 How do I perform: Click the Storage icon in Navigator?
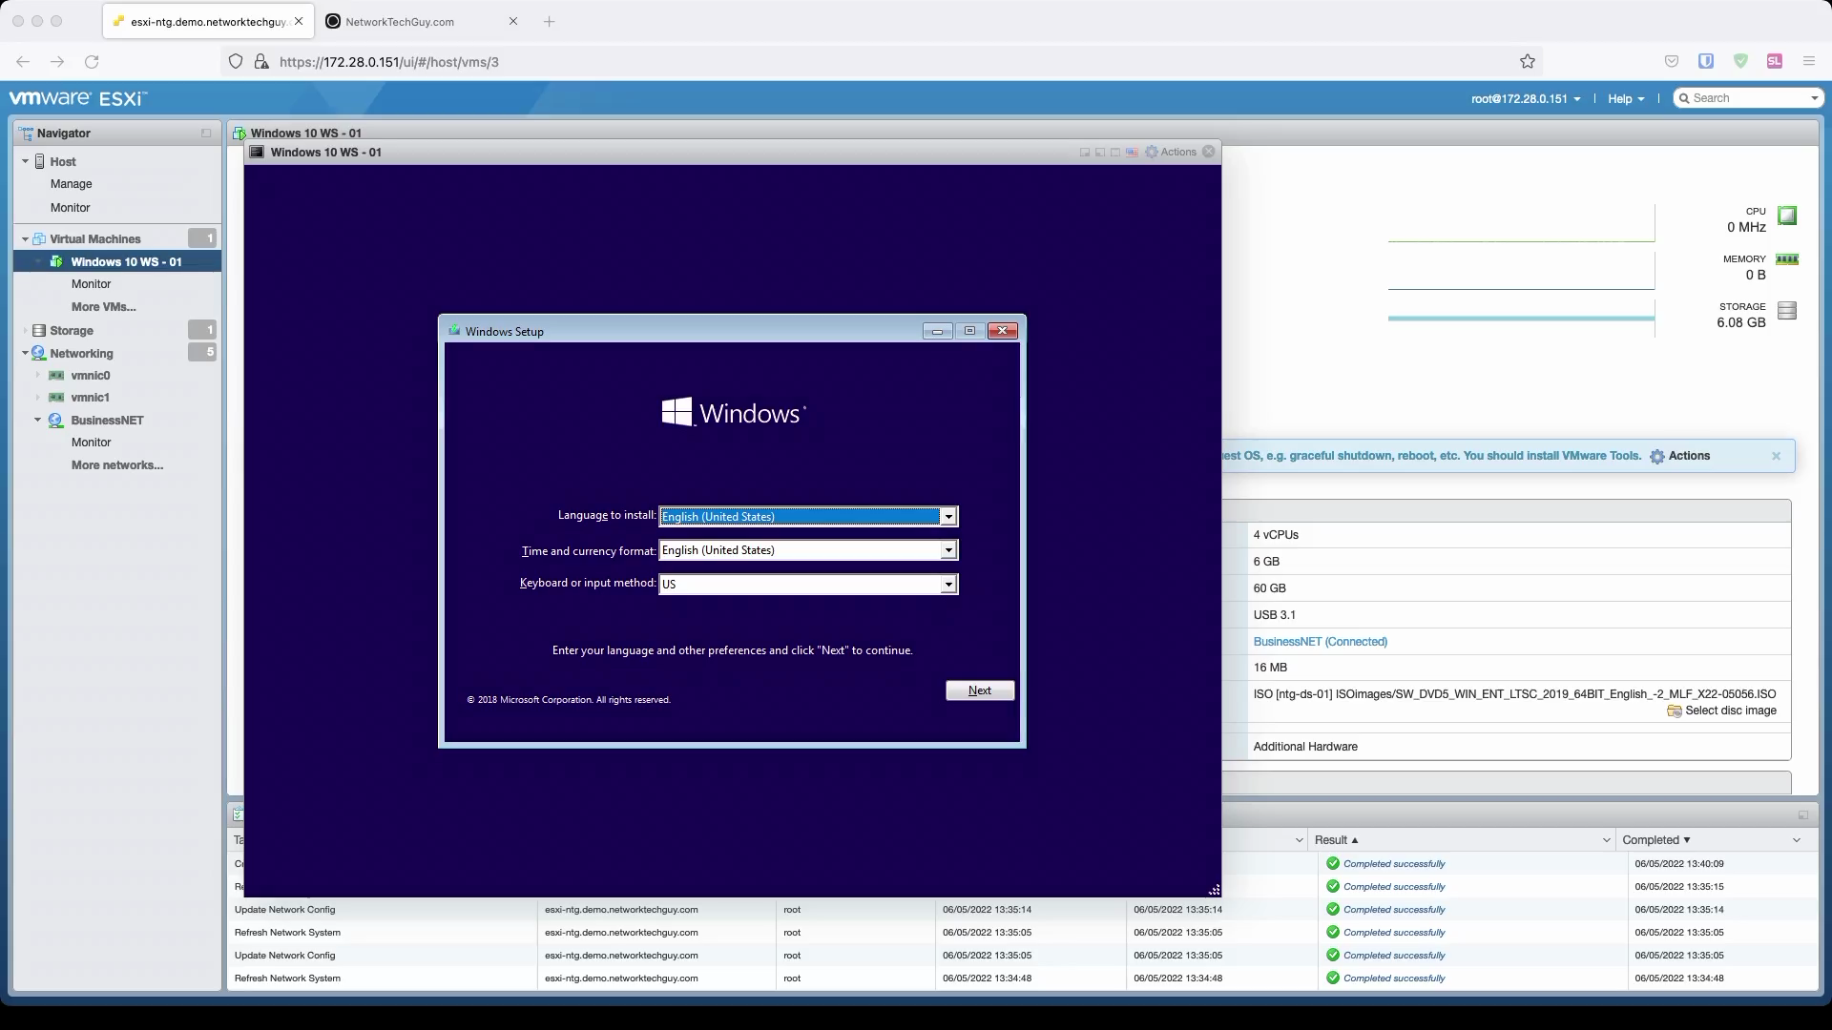point(39,331)
